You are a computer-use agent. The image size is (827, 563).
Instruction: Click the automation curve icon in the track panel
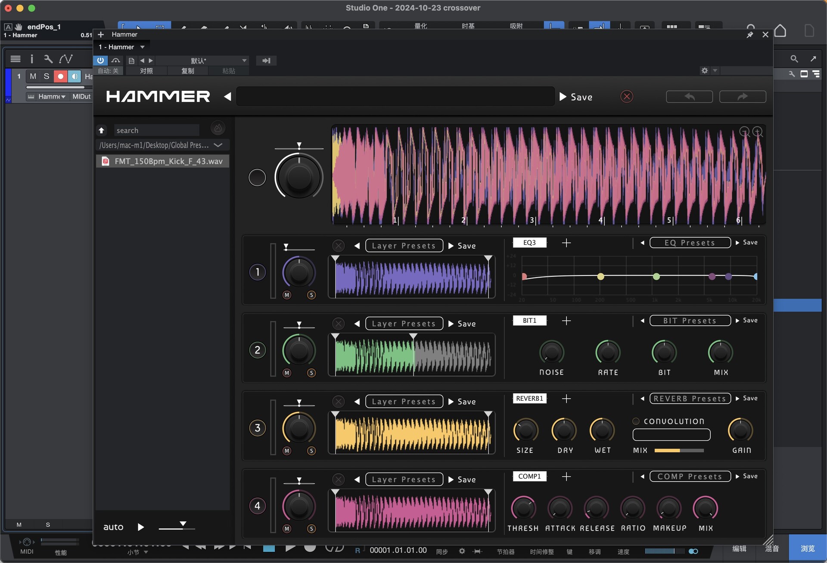pyautogui.click(x=66, y=59)
